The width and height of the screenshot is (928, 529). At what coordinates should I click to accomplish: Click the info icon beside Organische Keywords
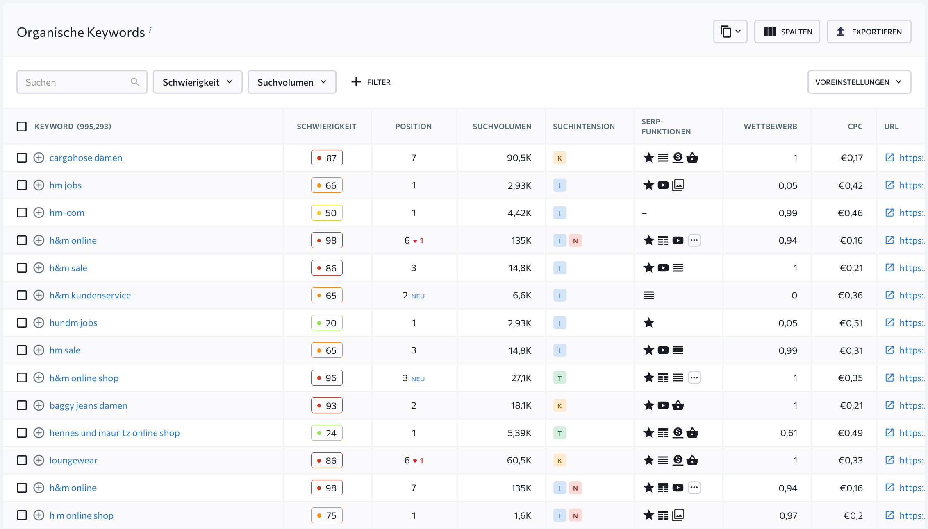click(x=150, y=29)
